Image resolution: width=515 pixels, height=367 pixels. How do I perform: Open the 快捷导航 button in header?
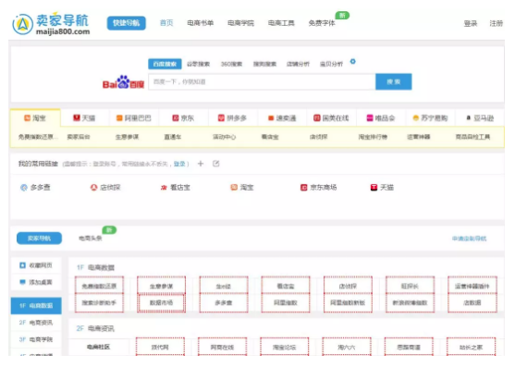tap(127, 23)
